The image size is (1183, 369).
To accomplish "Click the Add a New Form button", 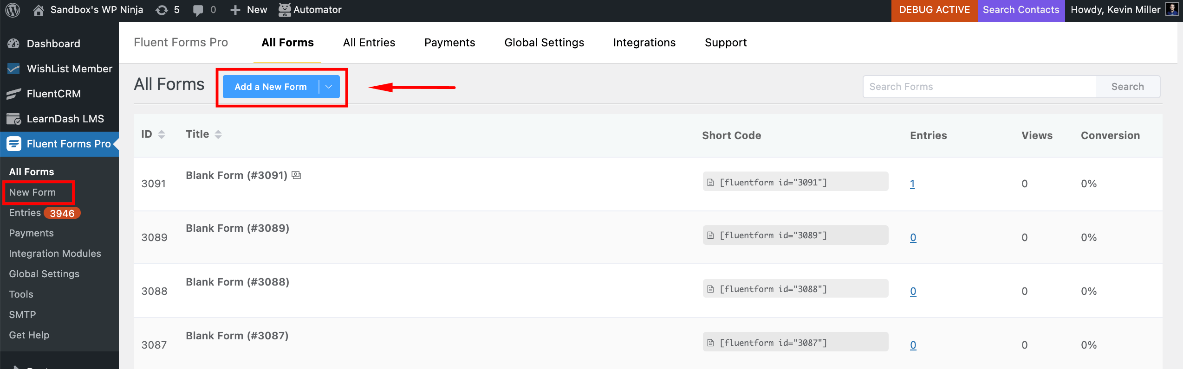I will 271,87.
